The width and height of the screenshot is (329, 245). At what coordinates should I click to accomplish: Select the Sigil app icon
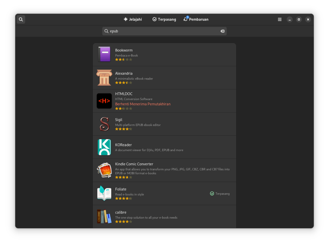tap(104, 124)
